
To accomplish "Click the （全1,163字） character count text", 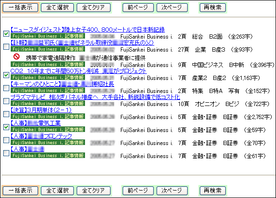I will pos(246,78).
